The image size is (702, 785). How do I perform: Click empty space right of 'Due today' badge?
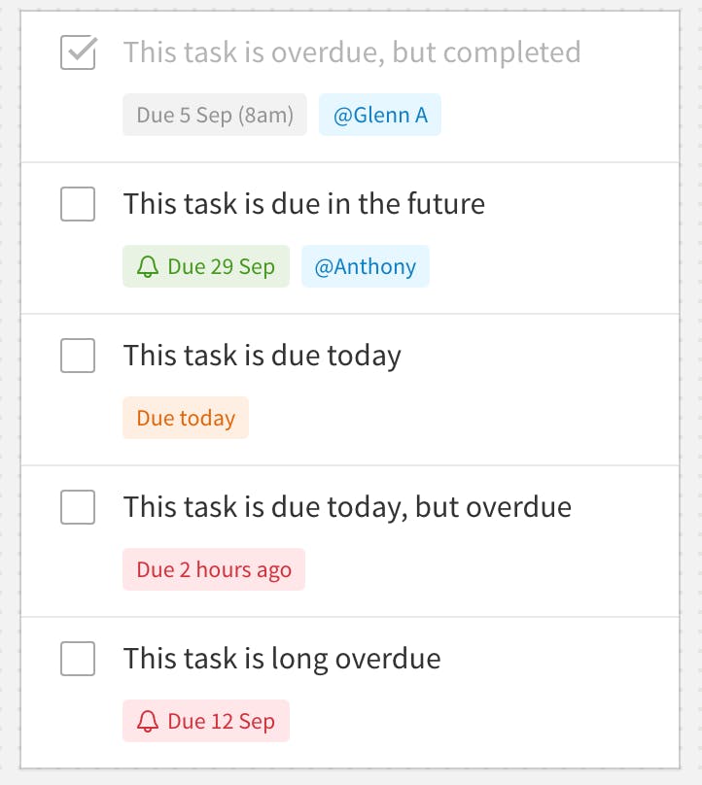point(457,419)
